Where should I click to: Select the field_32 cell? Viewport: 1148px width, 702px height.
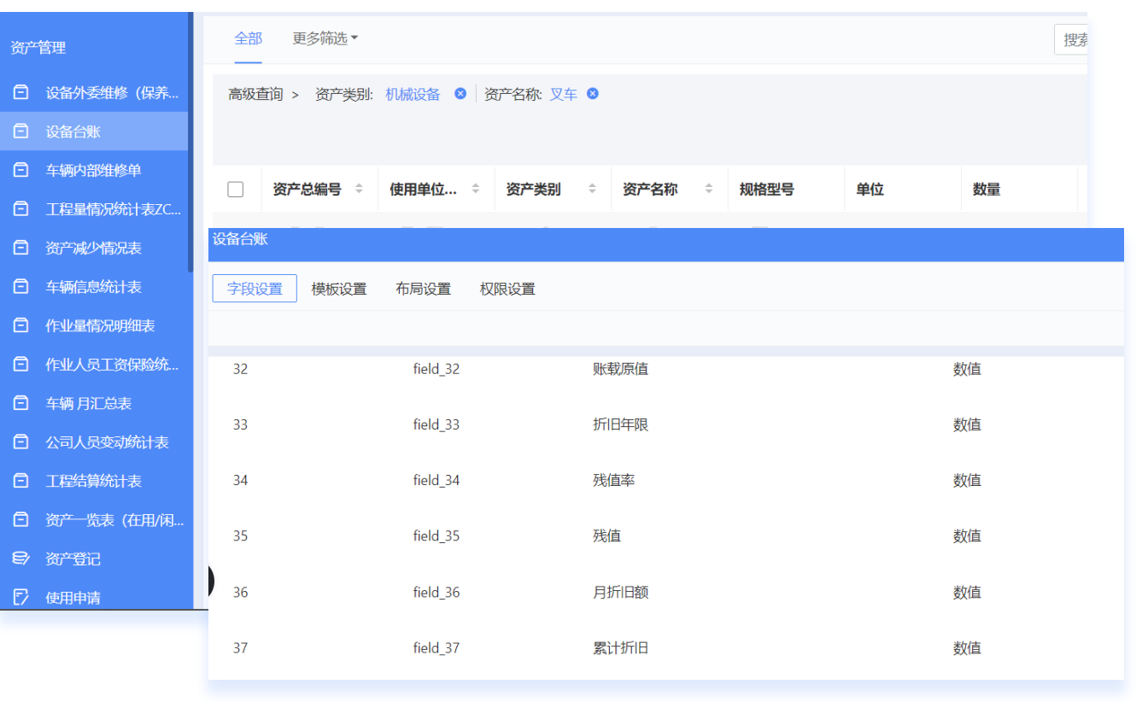[x=436, y=369]
